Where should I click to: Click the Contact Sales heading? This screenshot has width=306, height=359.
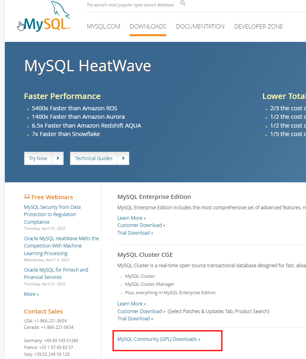(43, 312)
